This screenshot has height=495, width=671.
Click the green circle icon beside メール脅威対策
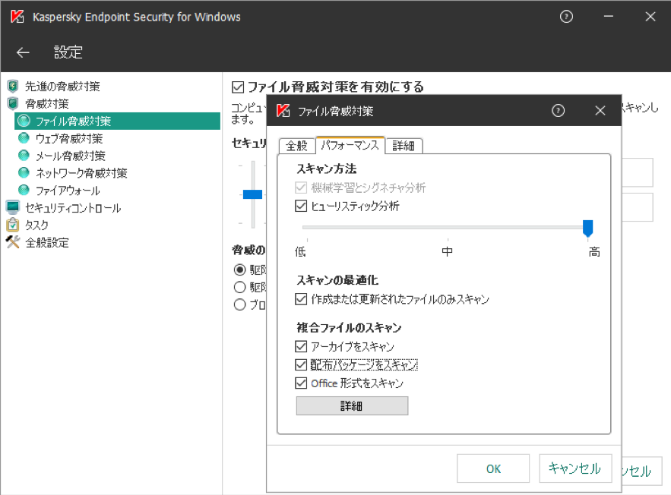tap(24, 156)
